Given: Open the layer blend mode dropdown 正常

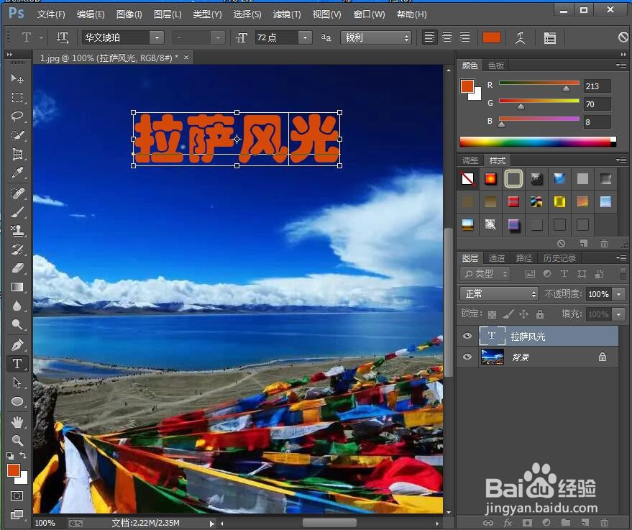Looking at the screenshot, I should [498, 293].
